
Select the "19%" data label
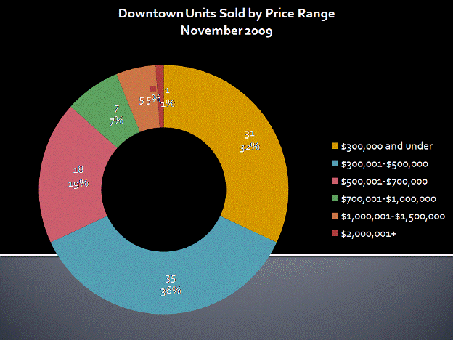tap(78, 184)
